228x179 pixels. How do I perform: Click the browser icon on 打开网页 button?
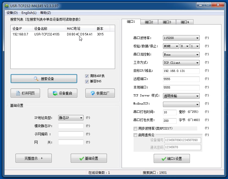point(19,93)
